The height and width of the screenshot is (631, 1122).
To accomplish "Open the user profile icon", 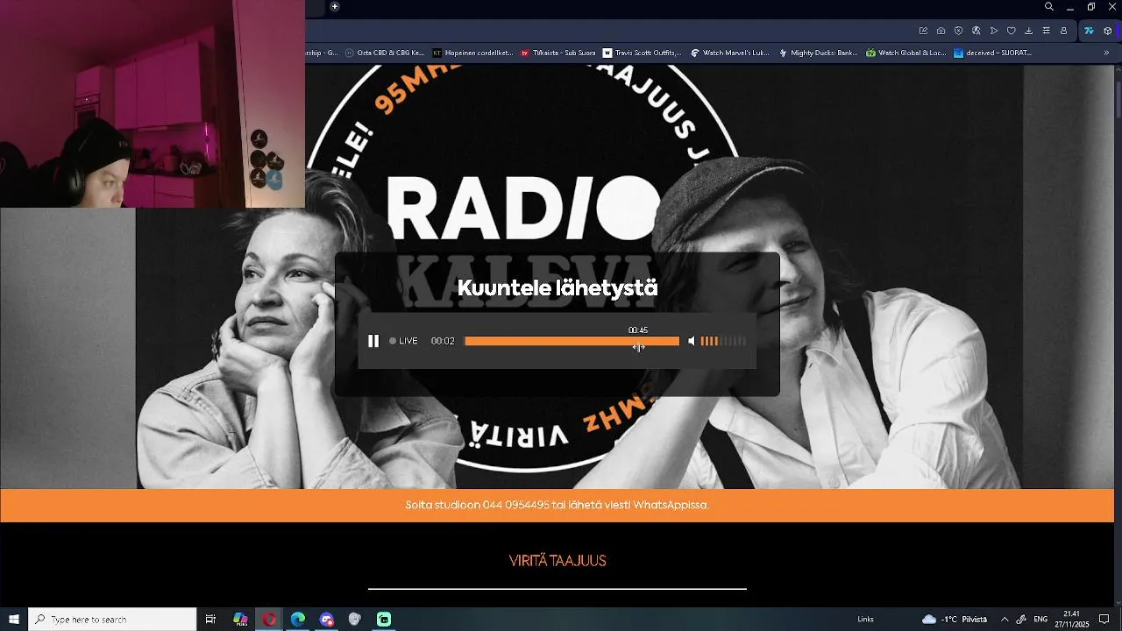I will click(1063, 31).
